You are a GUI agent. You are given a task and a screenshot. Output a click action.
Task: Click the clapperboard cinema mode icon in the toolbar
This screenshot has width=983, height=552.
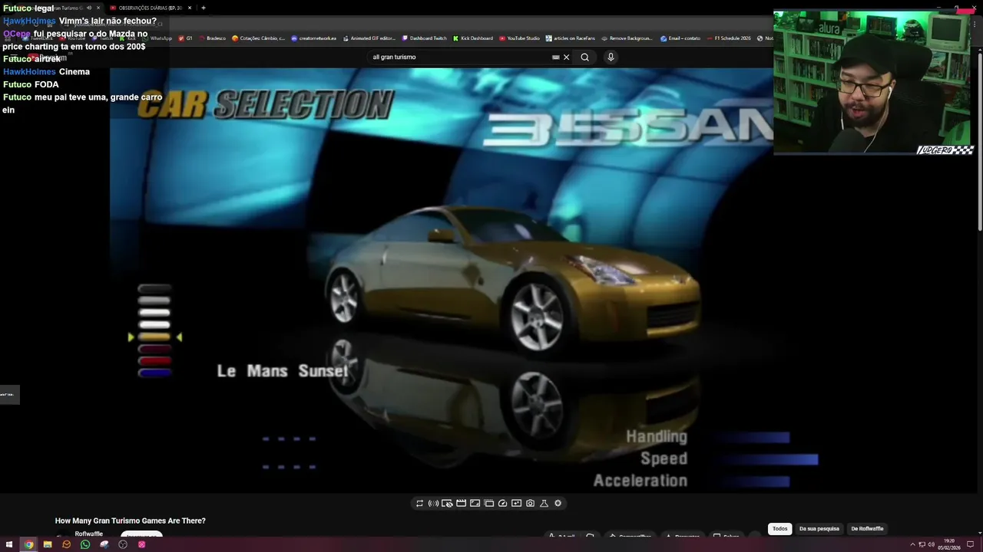point(461,504)
